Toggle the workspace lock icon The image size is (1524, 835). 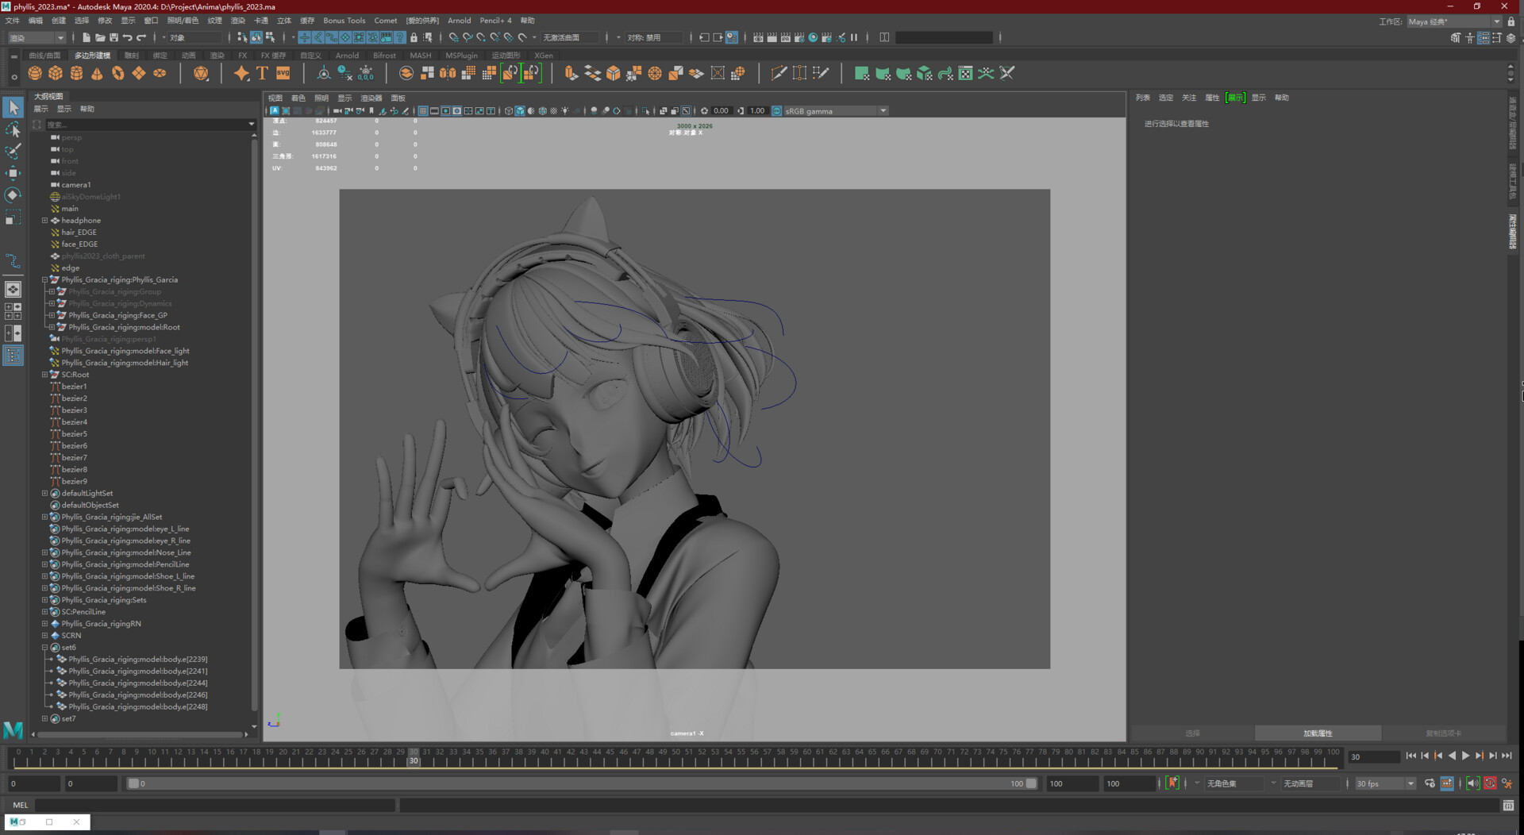(1511, 21)
